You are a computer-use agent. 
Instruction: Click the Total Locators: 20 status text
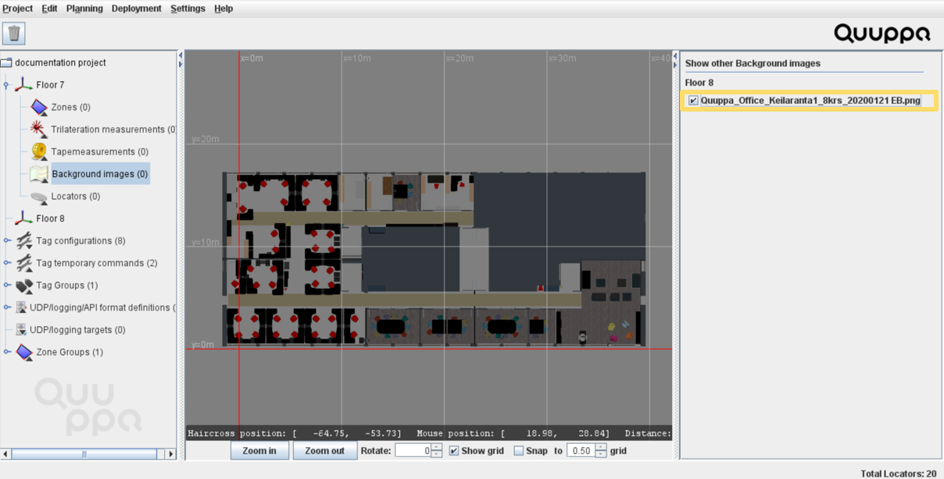tap(899, 474)
